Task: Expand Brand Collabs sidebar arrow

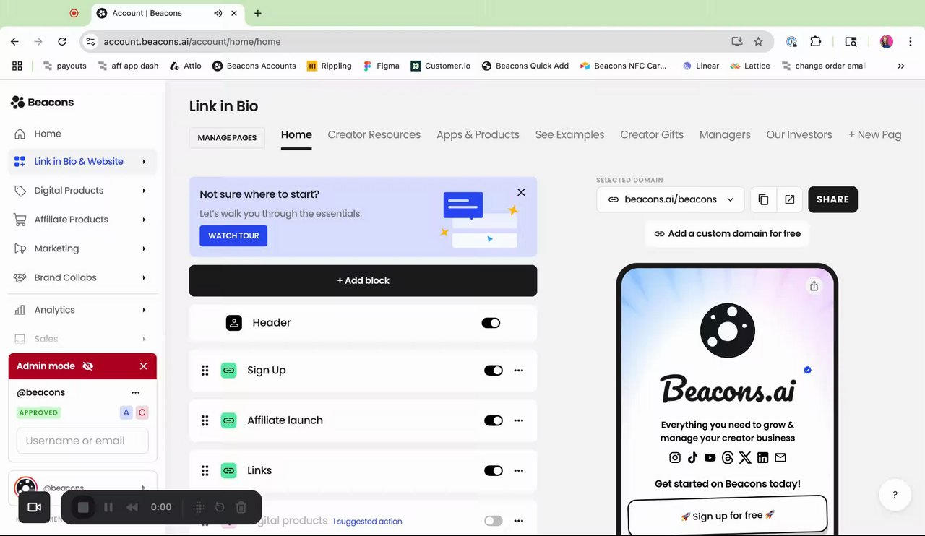Action: click(x=144, y=277)
